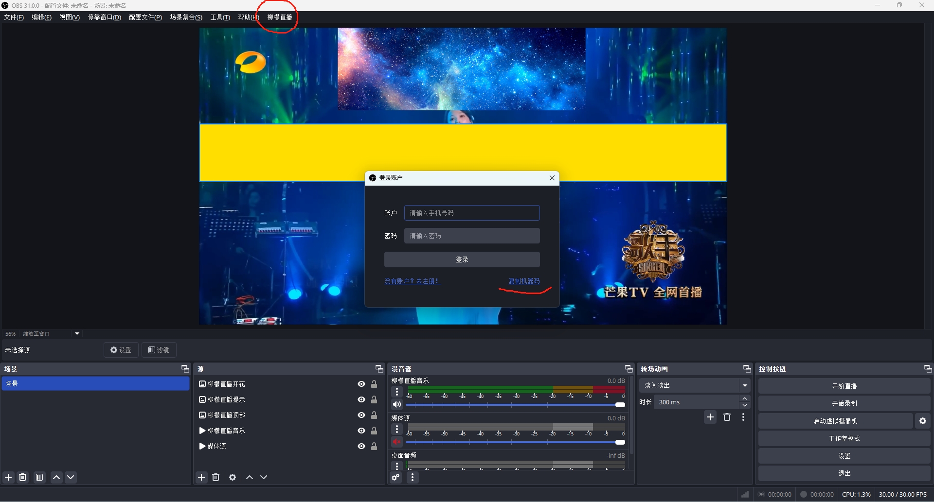Toggle visibility of 柳橙直播音乐 source
The height and width of the screenshot is (502, 934).
pos(361,431)
